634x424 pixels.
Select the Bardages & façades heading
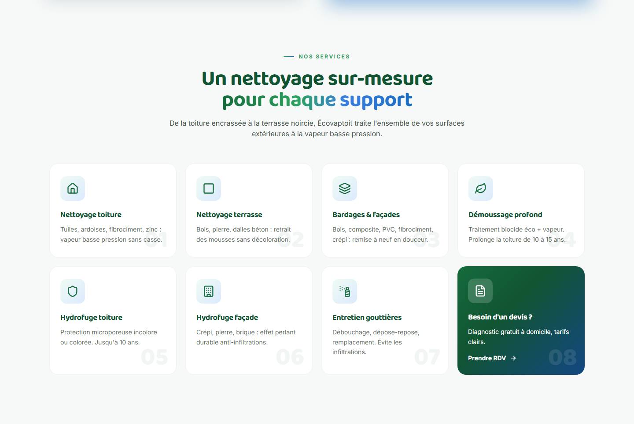pos(366,214)
